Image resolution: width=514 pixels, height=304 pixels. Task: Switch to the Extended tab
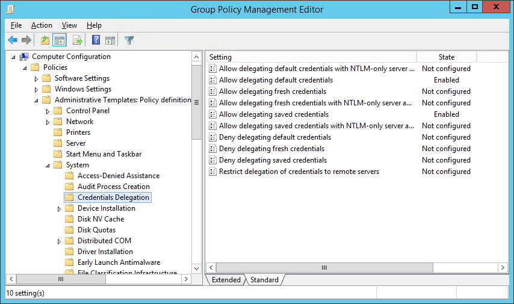point(226,280)
